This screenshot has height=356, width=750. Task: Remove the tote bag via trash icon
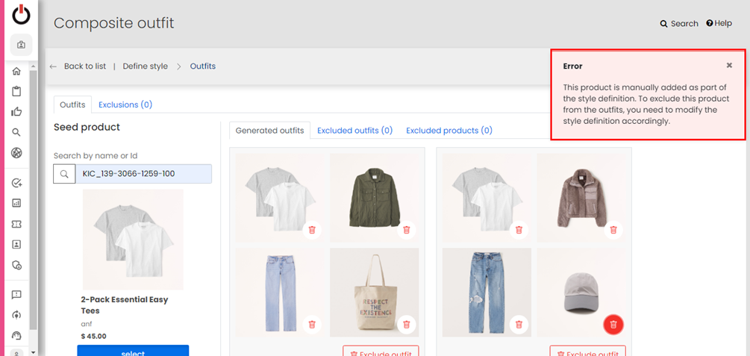tap(407, 325)
